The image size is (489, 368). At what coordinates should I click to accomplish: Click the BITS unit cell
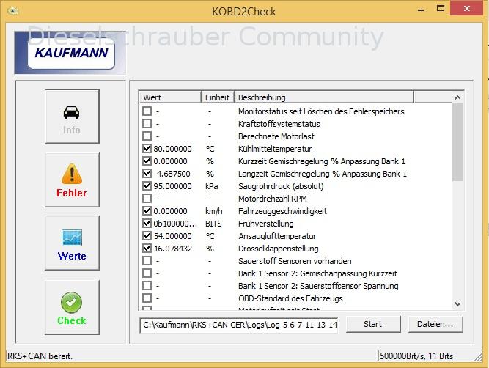tap(213, 224)
